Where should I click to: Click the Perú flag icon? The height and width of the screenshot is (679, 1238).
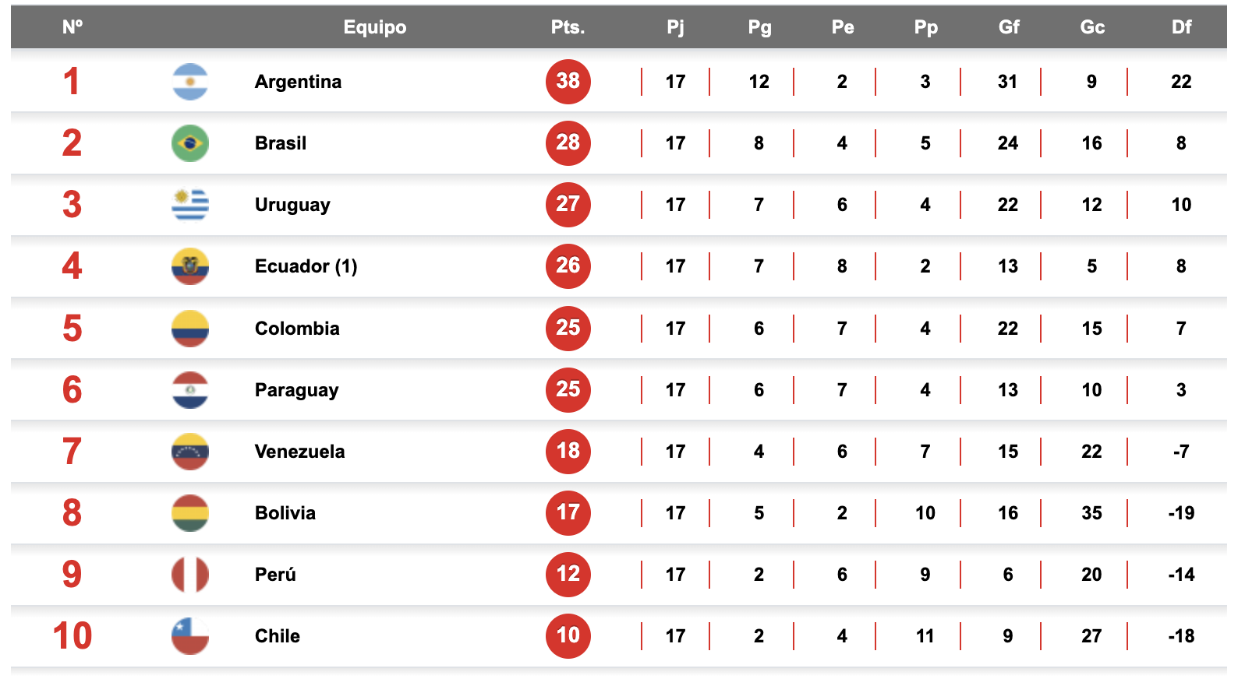[x=190, y=575]
